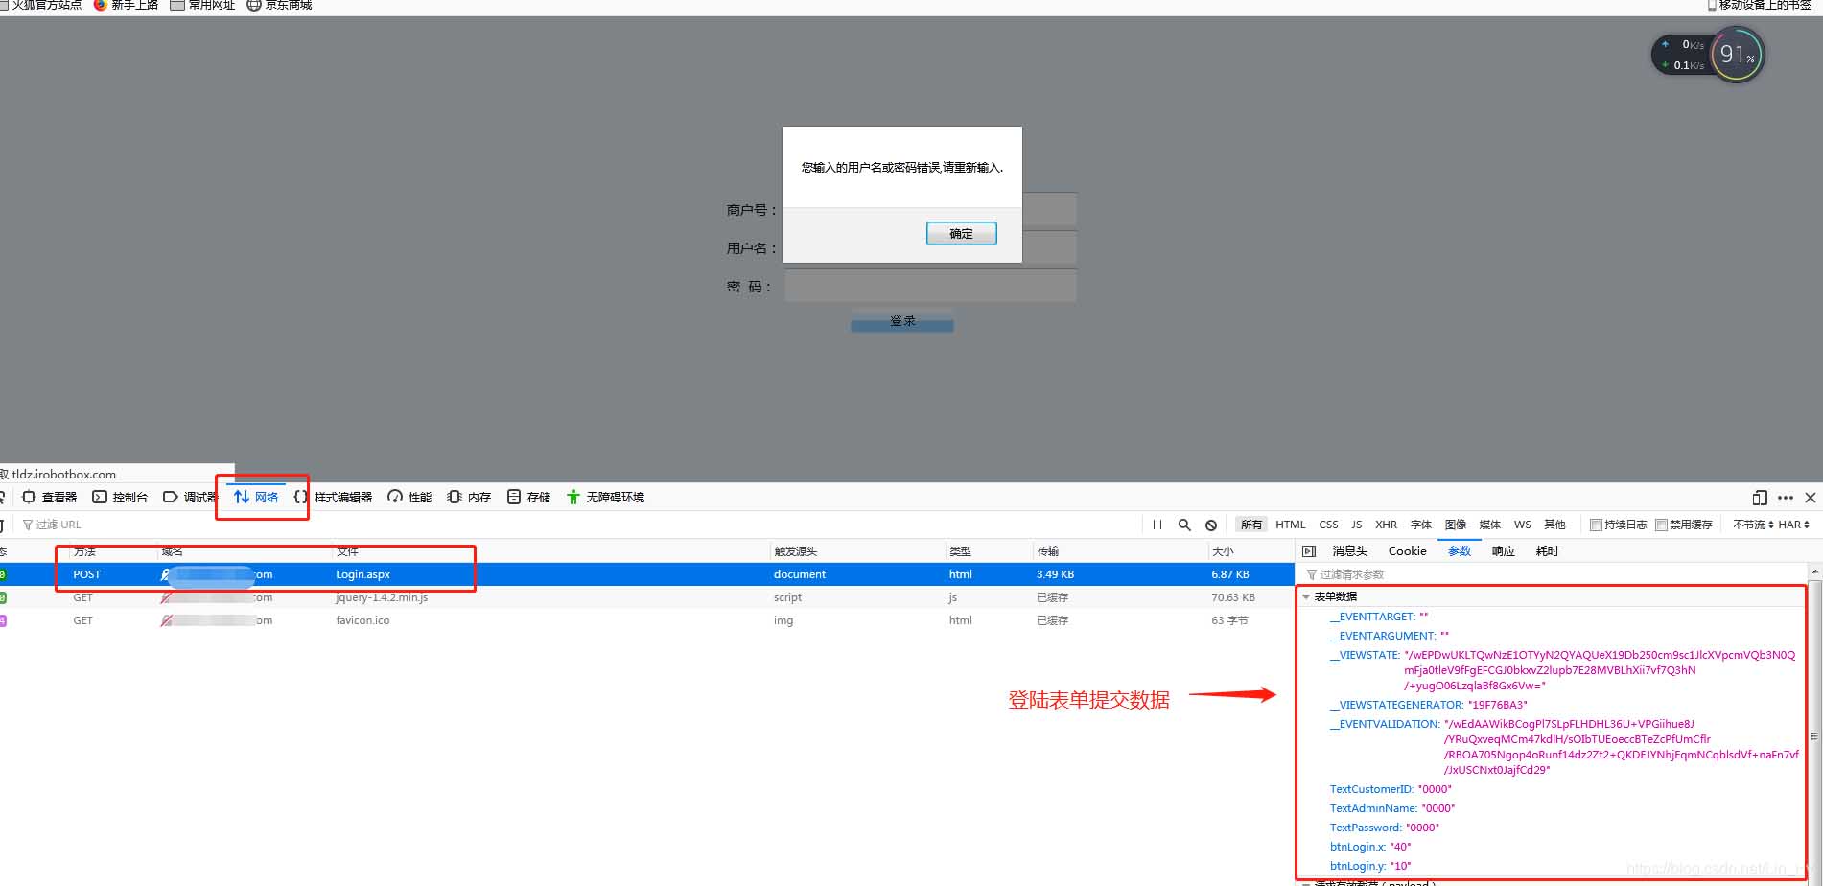Open the HAR dropdown menu
Viewport: 1823px width, 886px height.
pos(1793,525)
